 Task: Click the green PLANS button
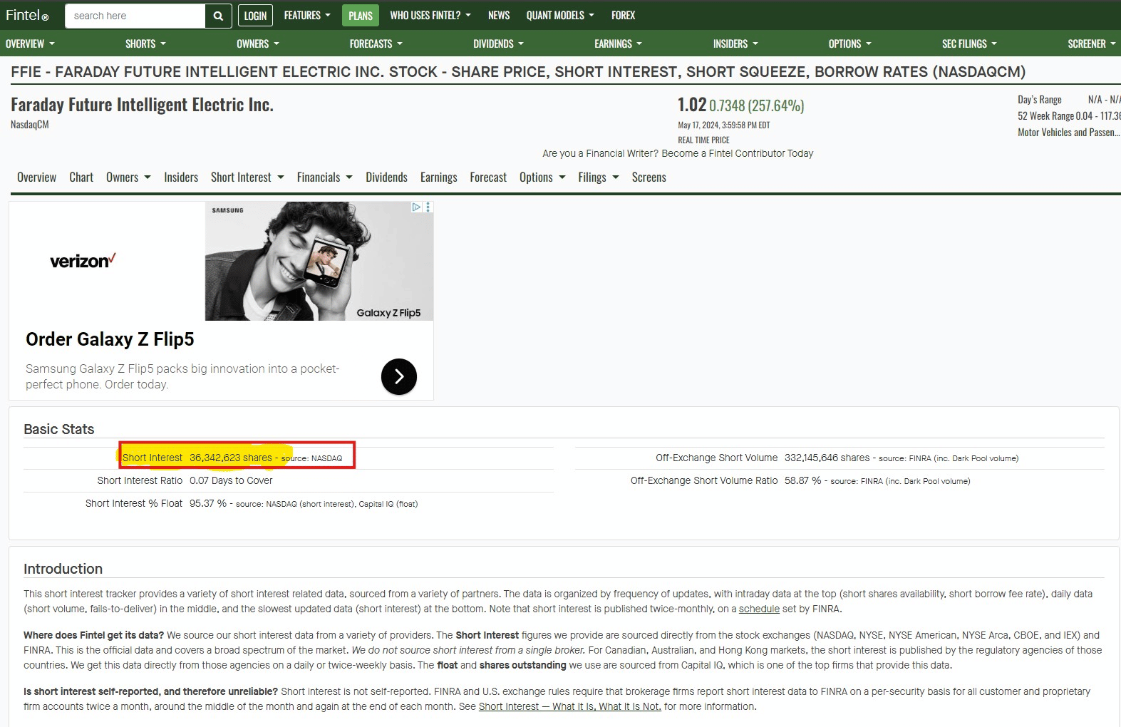pos(360,16)
